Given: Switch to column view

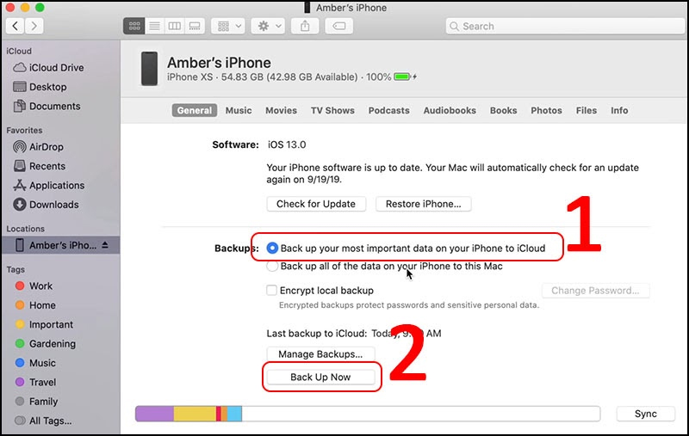Looking at the screenshot, I should coord(175,27).
